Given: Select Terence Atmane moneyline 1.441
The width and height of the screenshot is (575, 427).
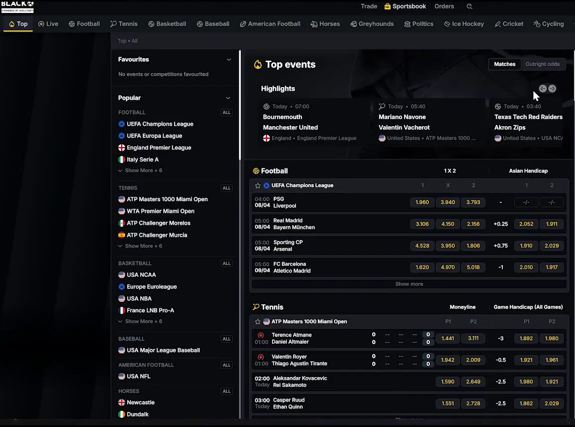Looking at the screenshot, I should point(448,338).
